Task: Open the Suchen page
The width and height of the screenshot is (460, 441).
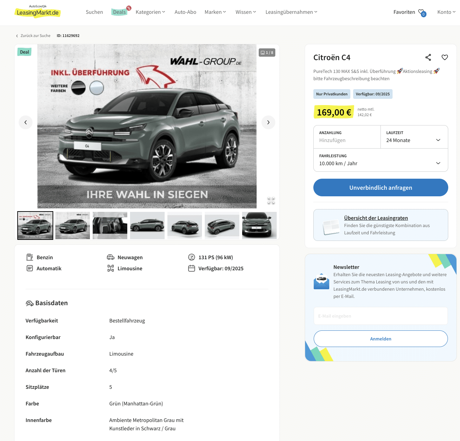Action: (94, 12)
